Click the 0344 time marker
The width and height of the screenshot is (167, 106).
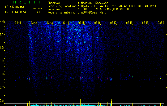66,23
